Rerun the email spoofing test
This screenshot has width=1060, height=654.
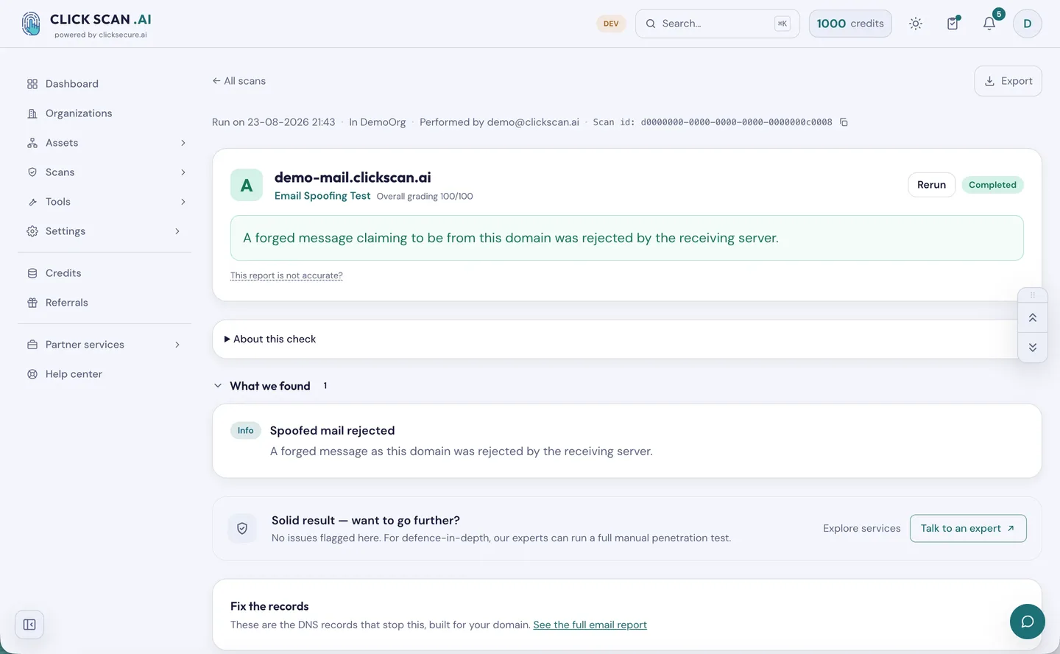[x=932, y=185]
